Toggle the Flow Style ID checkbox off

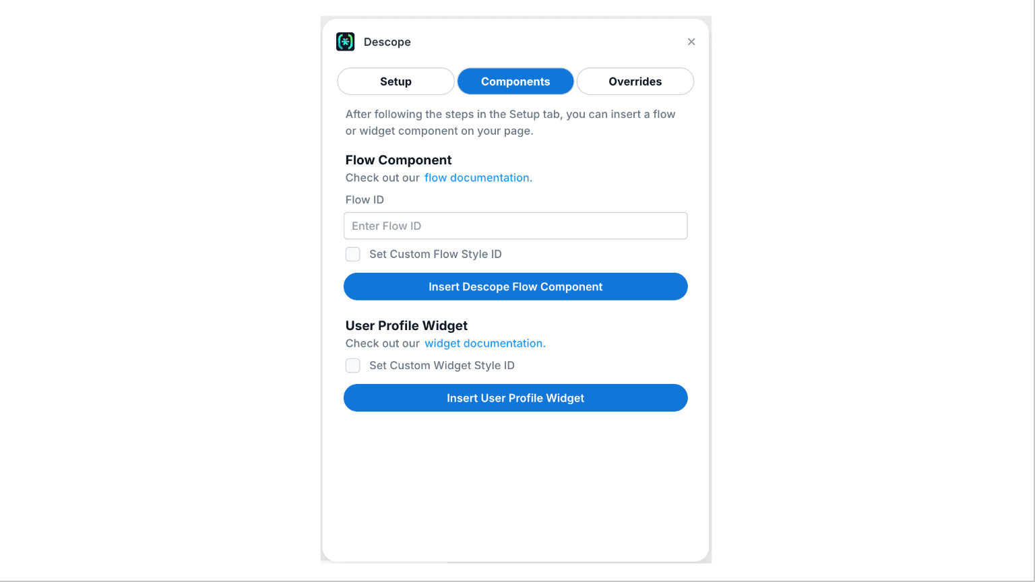(x=352, y=254)
